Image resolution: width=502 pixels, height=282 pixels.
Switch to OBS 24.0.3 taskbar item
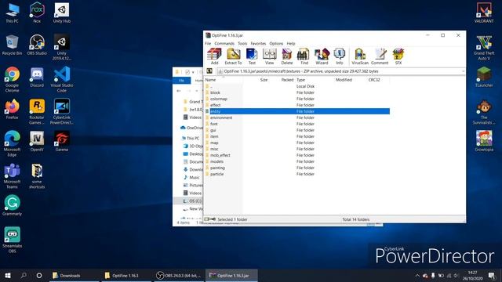click(x=179, y=275)
